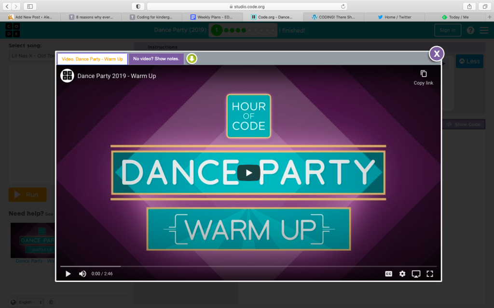Switch to 8 reasons why ever... tab
Viewport: 494px width, 308px height.
point(91,17)
